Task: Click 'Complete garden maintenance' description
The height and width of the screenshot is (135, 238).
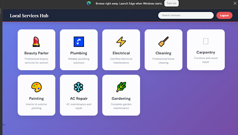Action: click(121, 106)
